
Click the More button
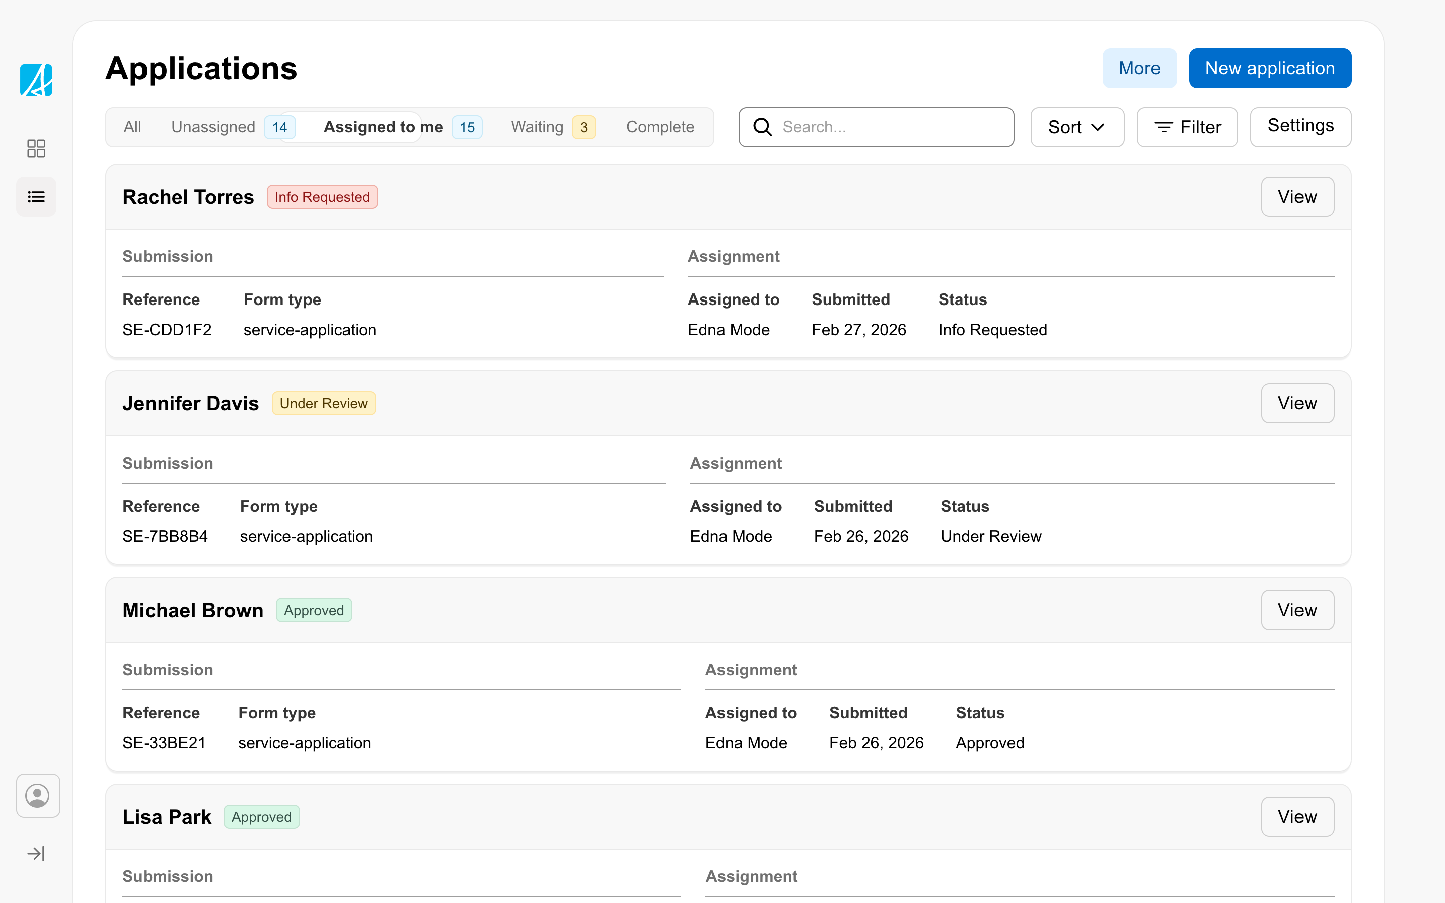[x=1138, y=68]
